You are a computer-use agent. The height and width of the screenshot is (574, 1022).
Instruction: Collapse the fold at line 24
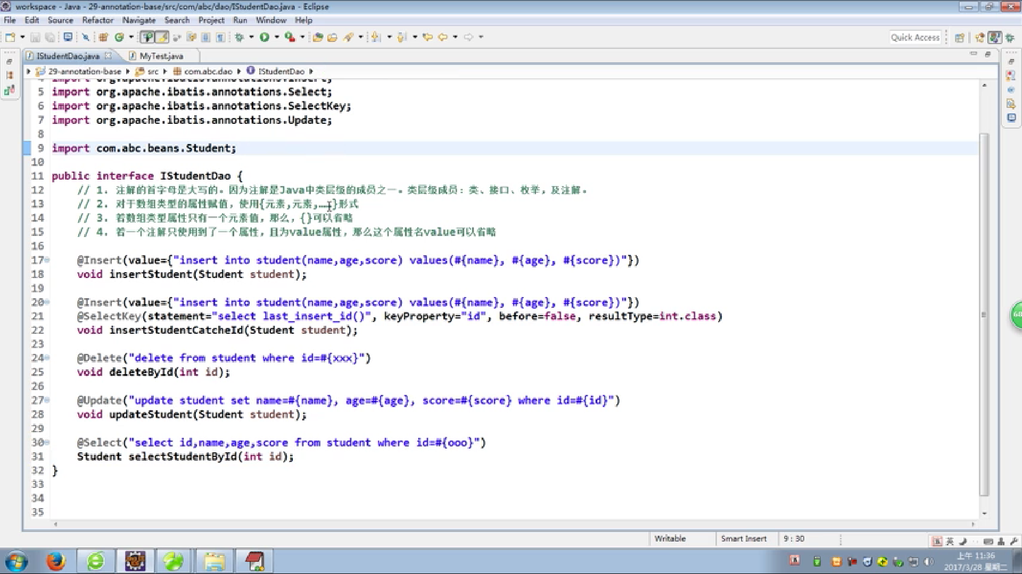pos(47,358)
